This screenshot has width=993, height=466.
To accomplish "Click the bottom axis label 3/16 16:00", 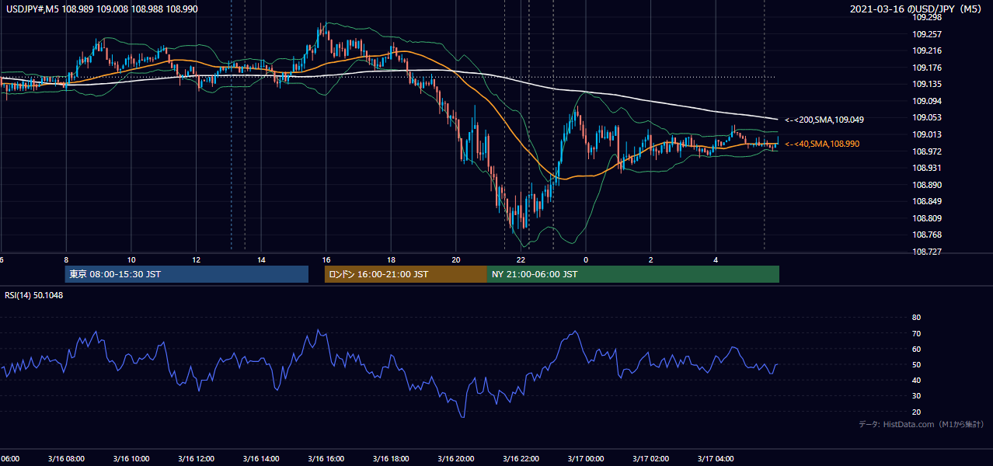I will point(326,459).
